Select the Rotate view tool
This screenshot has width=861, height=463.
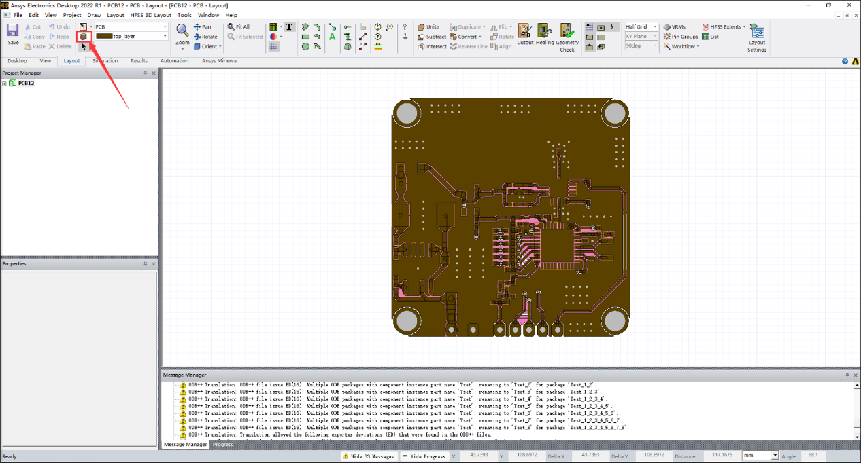(205, 37)
